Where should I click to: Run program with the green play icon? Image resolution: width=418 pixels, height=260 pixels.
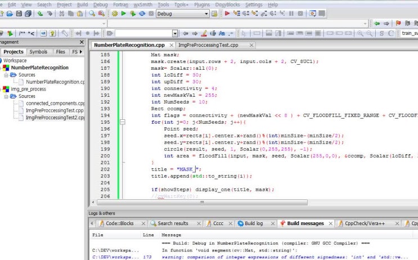click(123, 14)
